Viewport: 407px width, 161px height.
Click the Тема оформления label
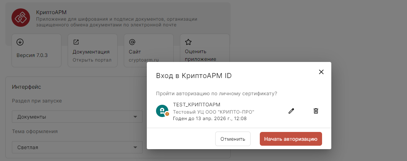(x=35, y=131)
